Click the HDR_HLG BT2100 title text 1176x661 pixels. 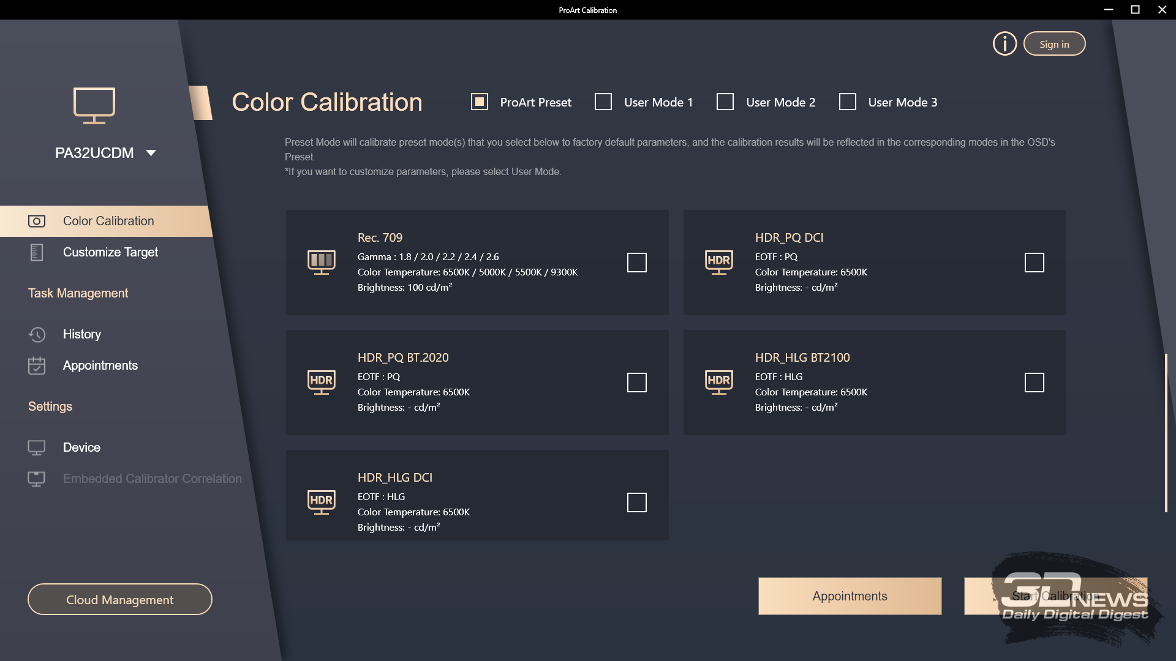tap(802, 357)
